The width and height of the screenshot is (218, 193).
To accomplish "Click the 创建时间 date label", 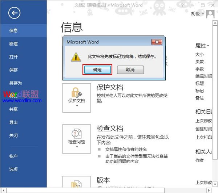I will (204, 129).
